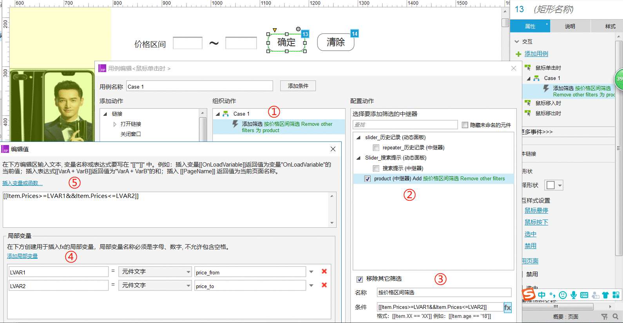Image resolution: width=623 pixels, height=323 pixels.
Task: Open the Sogou skin shirt icon
Action: tap(605, 295)
